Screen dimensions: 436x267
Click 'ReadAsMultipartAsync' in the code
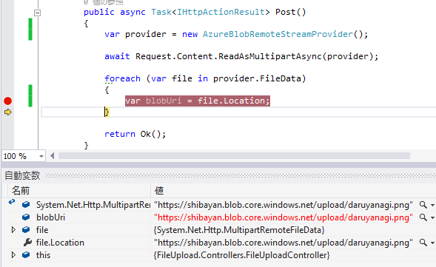coord(269,56)
